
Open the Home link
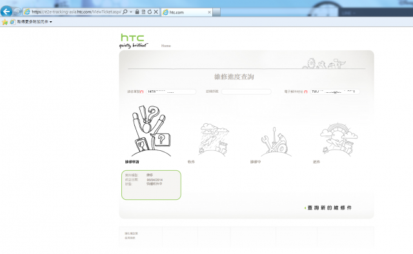(x=166, y=46)
